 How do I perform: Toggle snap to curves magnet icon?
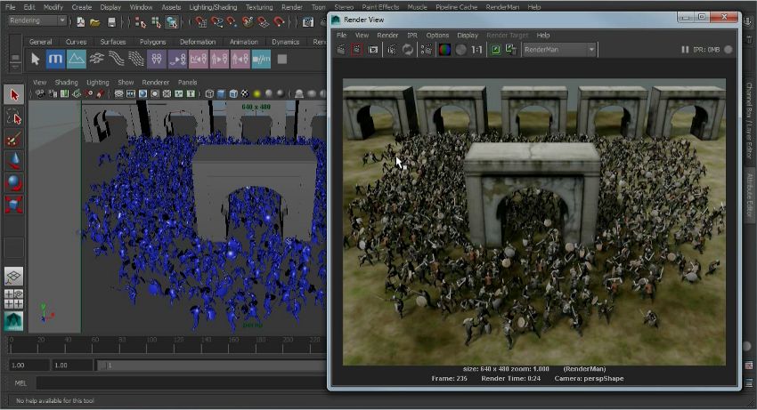pos(216,22)
